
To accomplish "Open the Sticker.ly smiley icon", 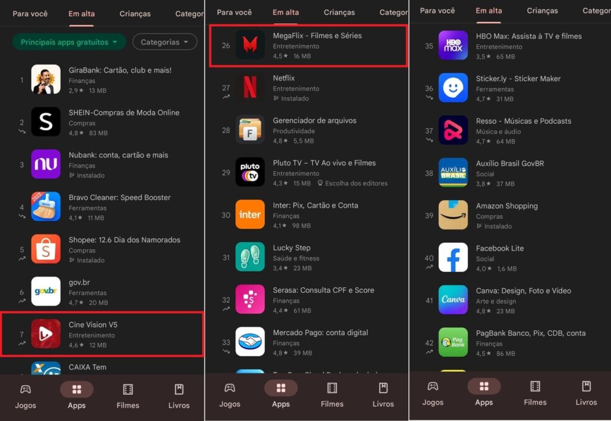I will [453, 88].
